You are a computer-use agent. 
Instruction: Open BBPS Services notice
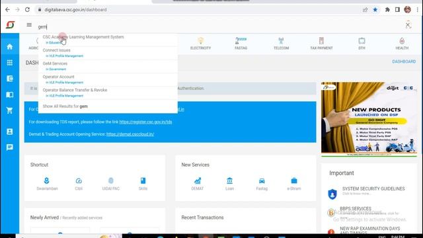(356, 209)
